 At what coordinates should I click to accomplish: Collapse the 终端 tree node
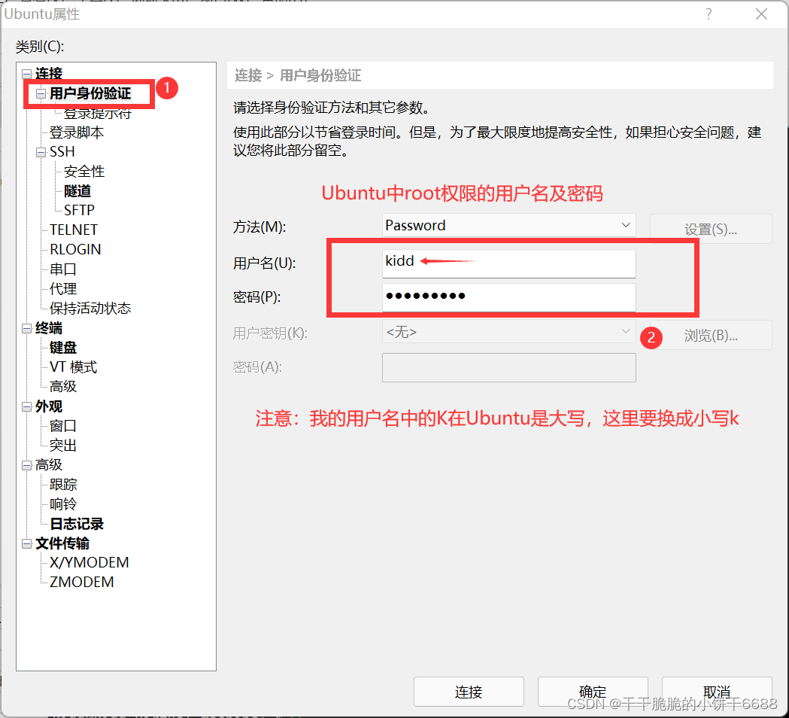coord(26,329)
